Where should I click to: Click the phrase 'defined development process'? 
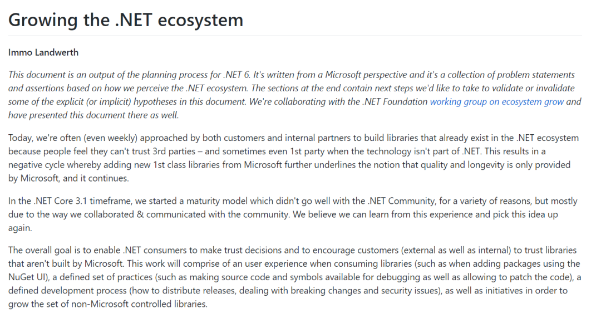[x=67, y=291]
